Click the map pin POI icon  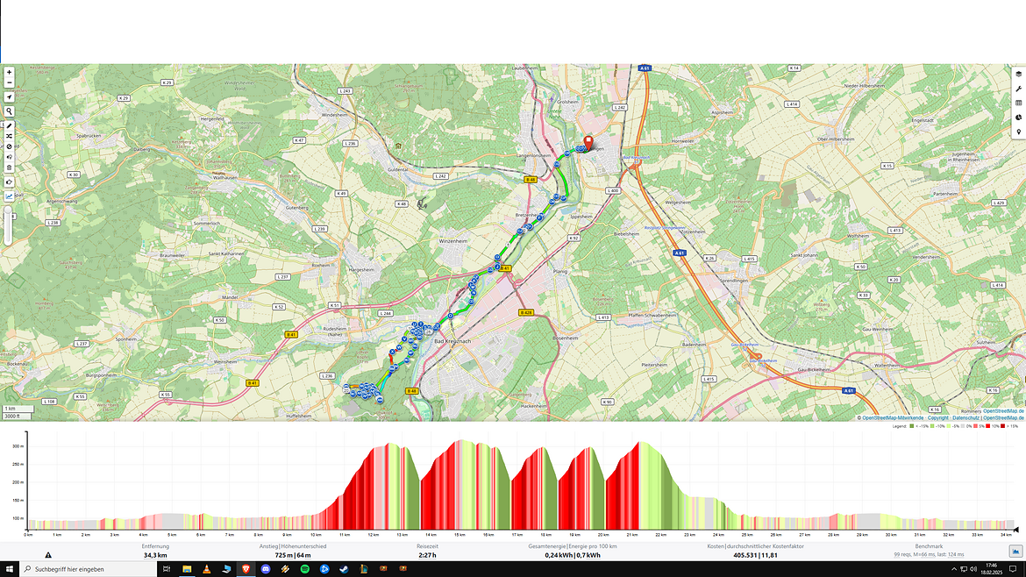click(1019, 132)
